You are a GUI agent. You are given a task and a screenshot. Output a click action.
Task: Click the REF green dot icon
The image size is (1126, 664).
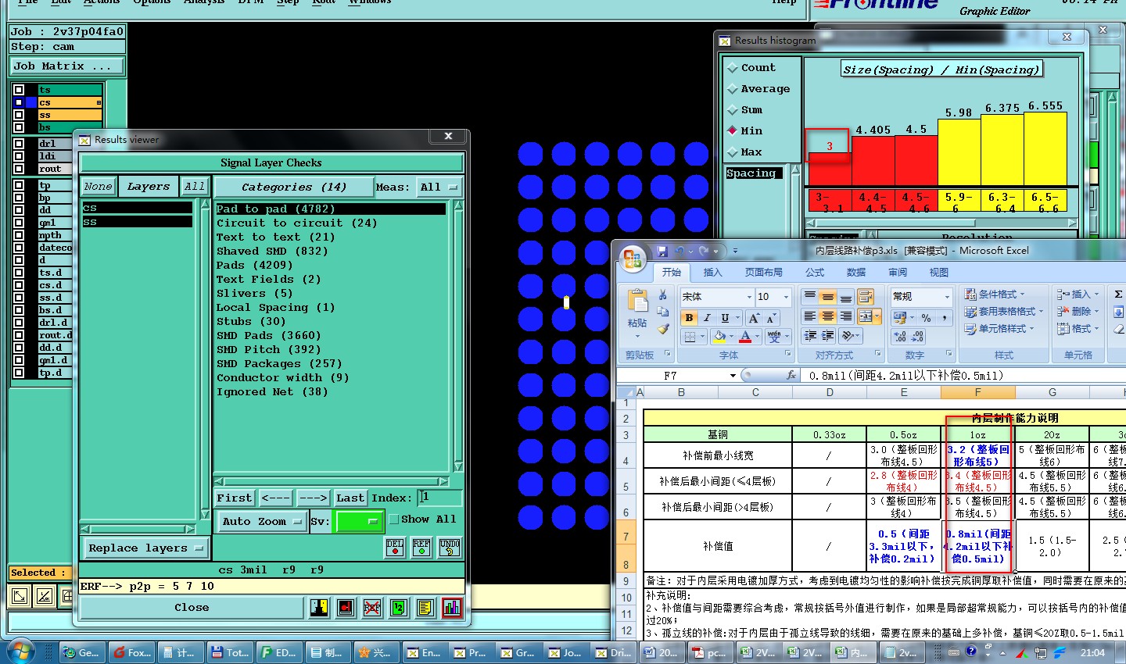[421, 547]
